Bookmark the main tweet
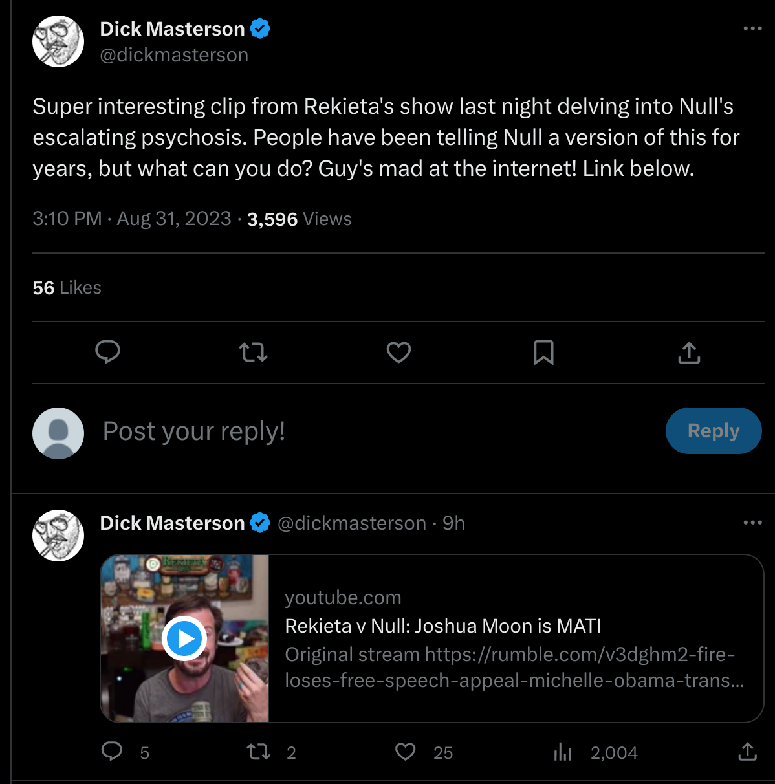The height and width of the screenshot is (784, 775). point(543,353)
